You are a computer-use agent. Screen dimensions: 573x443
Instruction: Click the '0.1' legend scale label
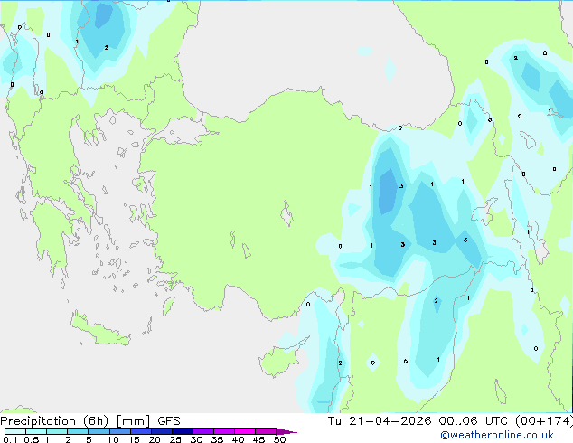point(10,439)
